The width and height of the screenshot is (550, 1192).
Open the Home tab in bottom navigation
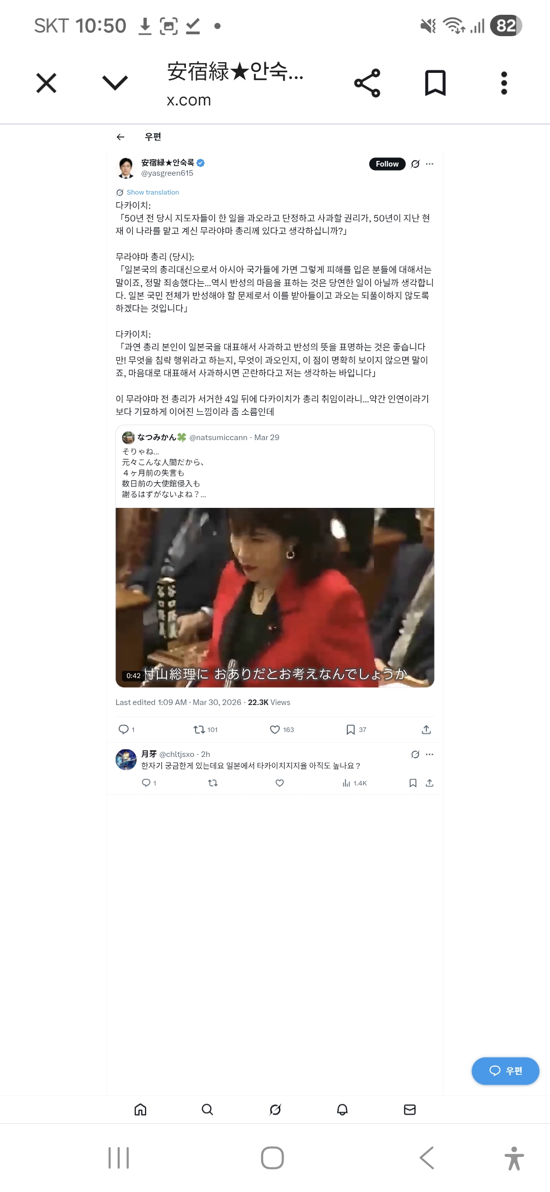click(141, 1109)
